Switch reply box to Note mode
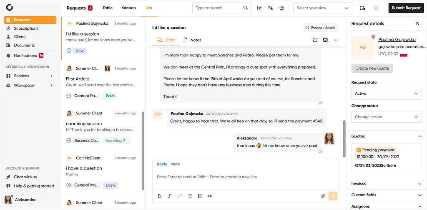 (x=176, y=164)
